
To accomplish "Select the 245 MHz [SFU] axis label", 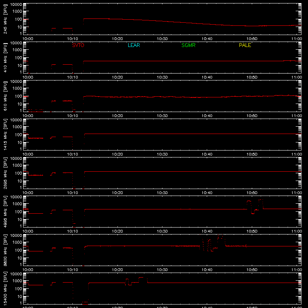I will point(5,19).
